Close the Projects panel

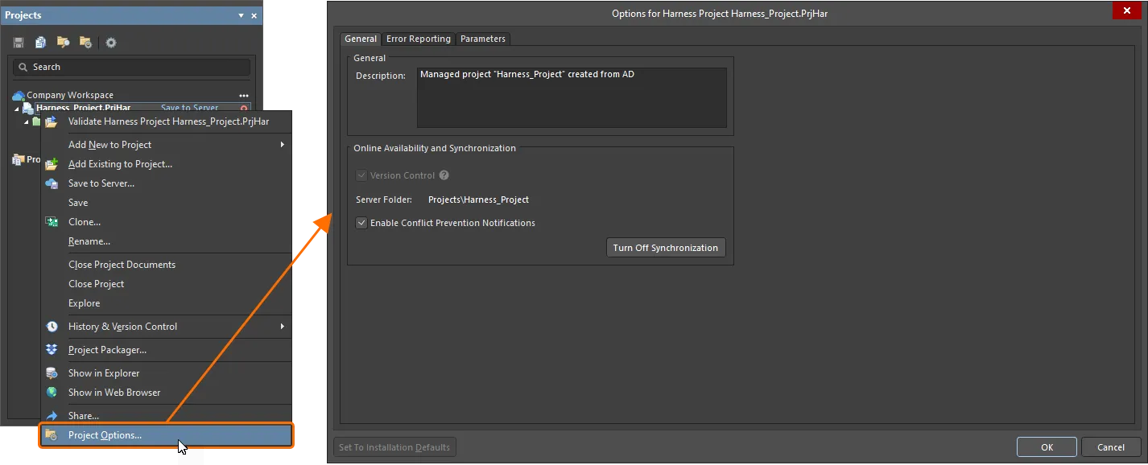[x=254, y=15]
